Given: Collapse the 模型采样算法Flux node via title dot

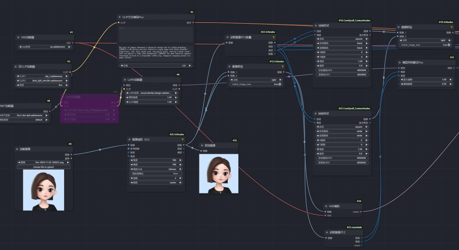Looking at the screenshot, I should 399,62.
